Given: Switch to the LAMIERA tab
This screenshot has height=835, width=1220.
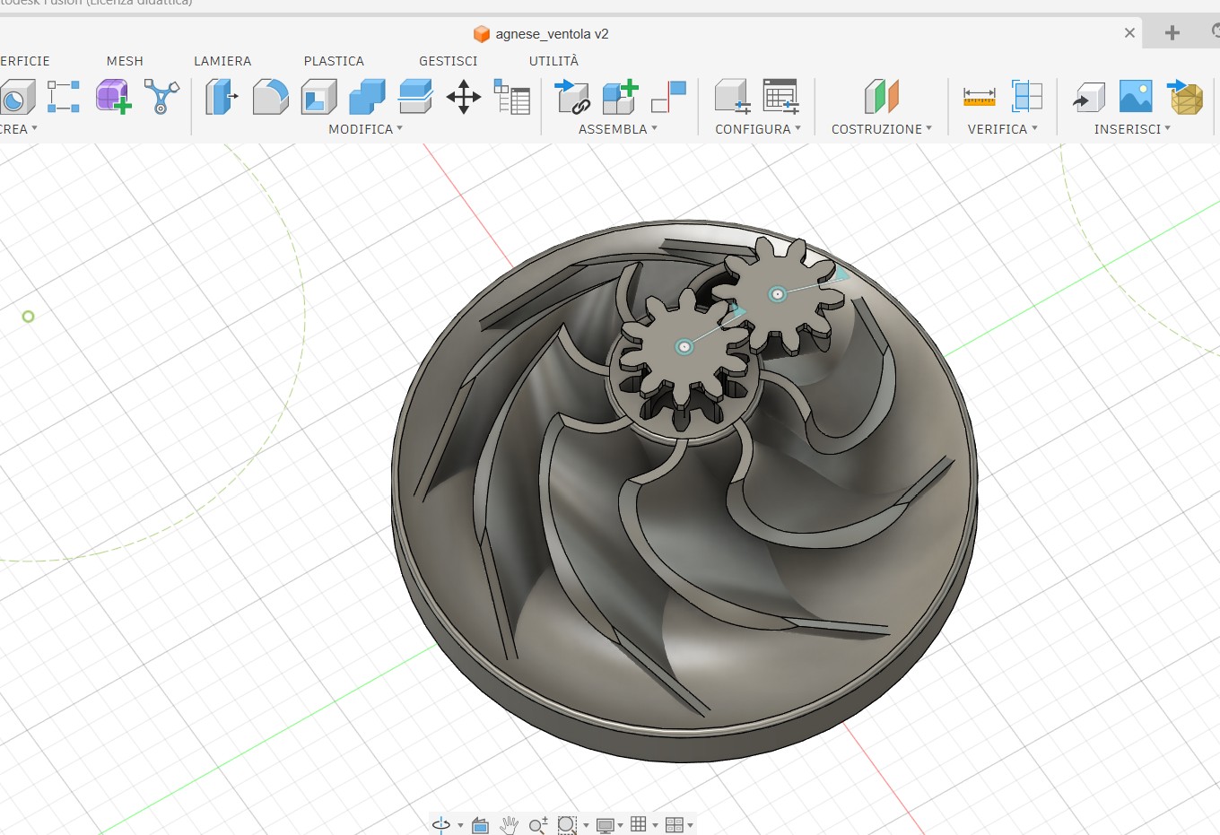Looking at the screenshot, I should coord(222,61).
